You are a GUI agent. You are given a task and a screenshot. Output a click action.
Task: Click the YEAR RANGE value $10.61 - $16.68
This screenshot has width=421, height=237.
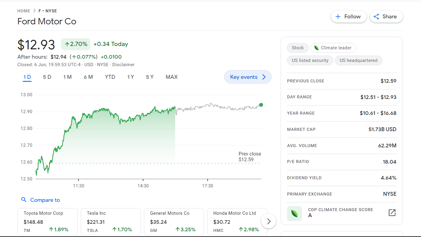pyautogui.click(x=378, y=113)
